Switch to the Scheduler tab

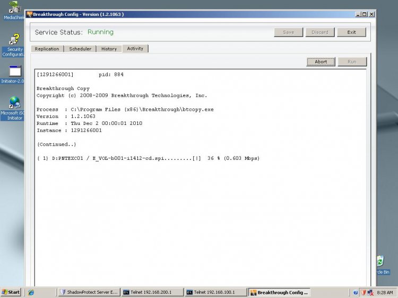pyautogui.click(x=80, y=49)
